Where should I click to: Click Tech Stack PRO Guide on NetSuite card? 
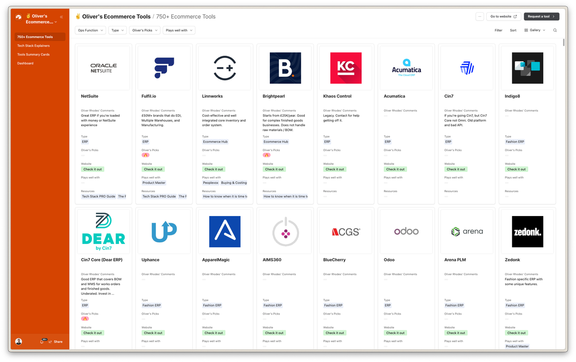click(x=98, y=196)
